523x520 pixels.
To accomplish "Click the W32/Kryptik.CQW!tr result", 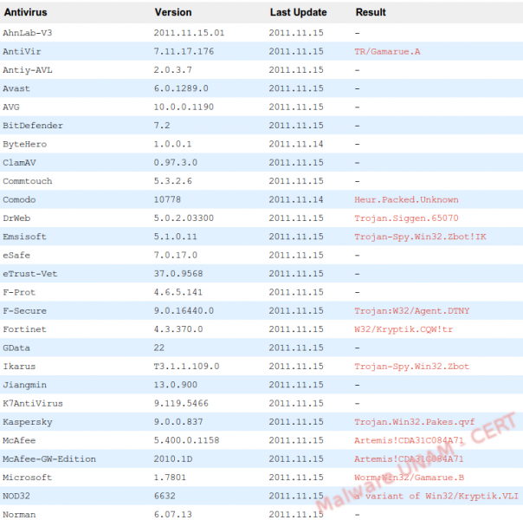I will pos(404,329).
